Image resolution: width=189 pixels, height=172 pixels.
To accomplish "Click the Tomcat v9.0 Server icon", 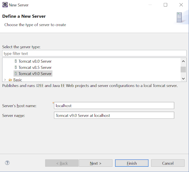I will pyautogui.click(x=16, y=73).
